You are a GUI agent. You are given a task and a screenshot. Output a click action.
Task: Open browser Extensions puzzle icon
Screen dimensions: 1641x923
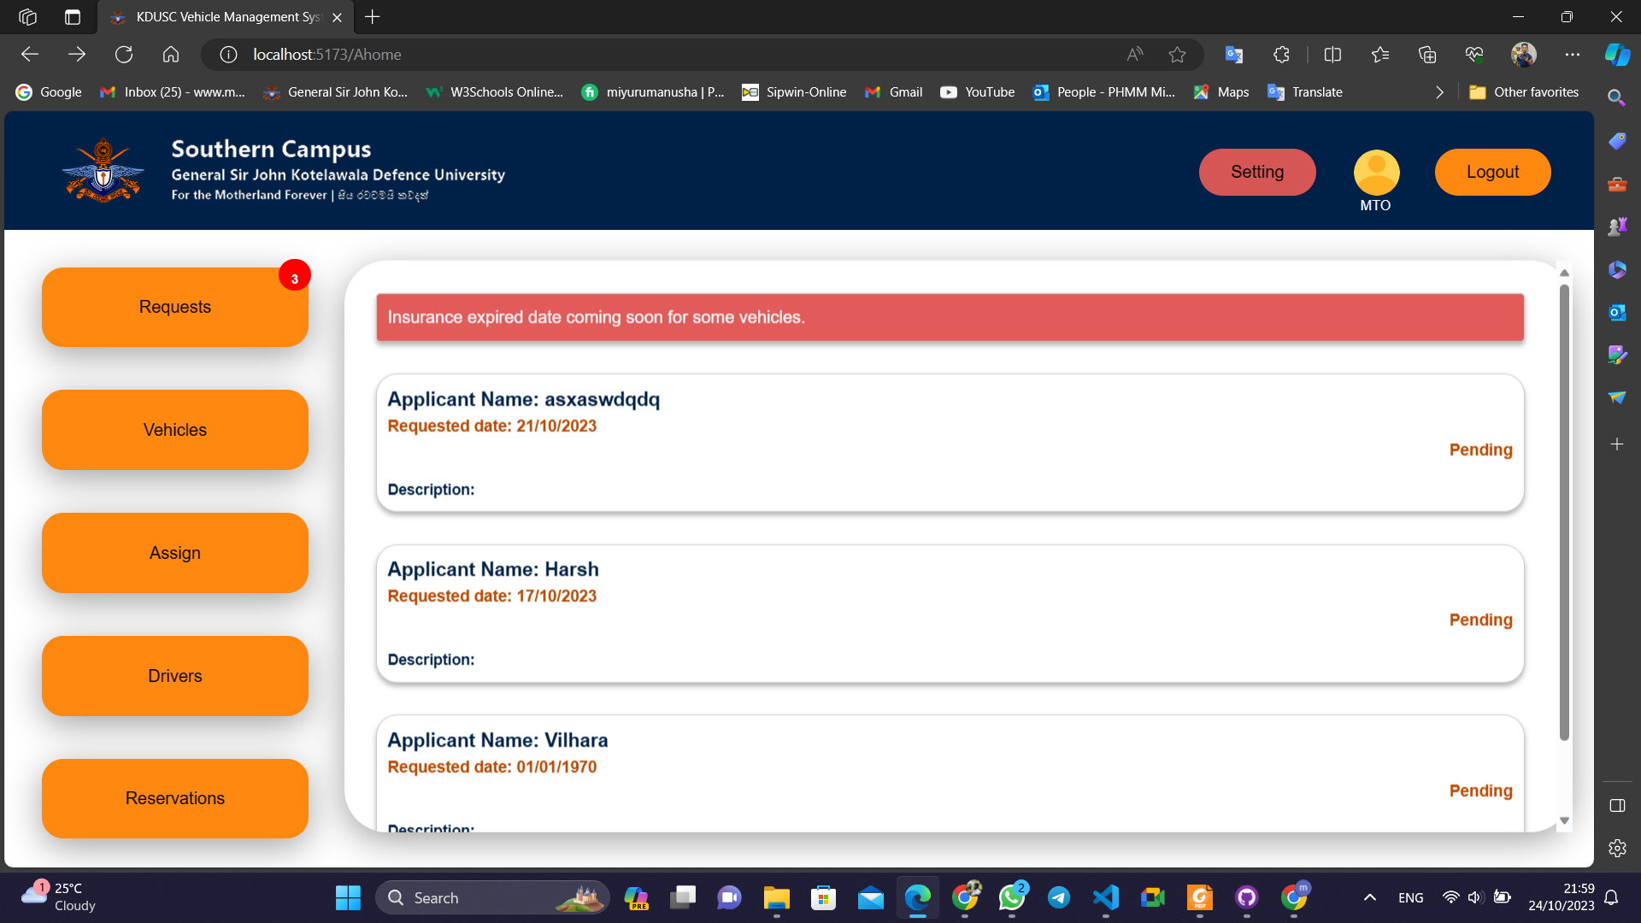pos(1281,55)
